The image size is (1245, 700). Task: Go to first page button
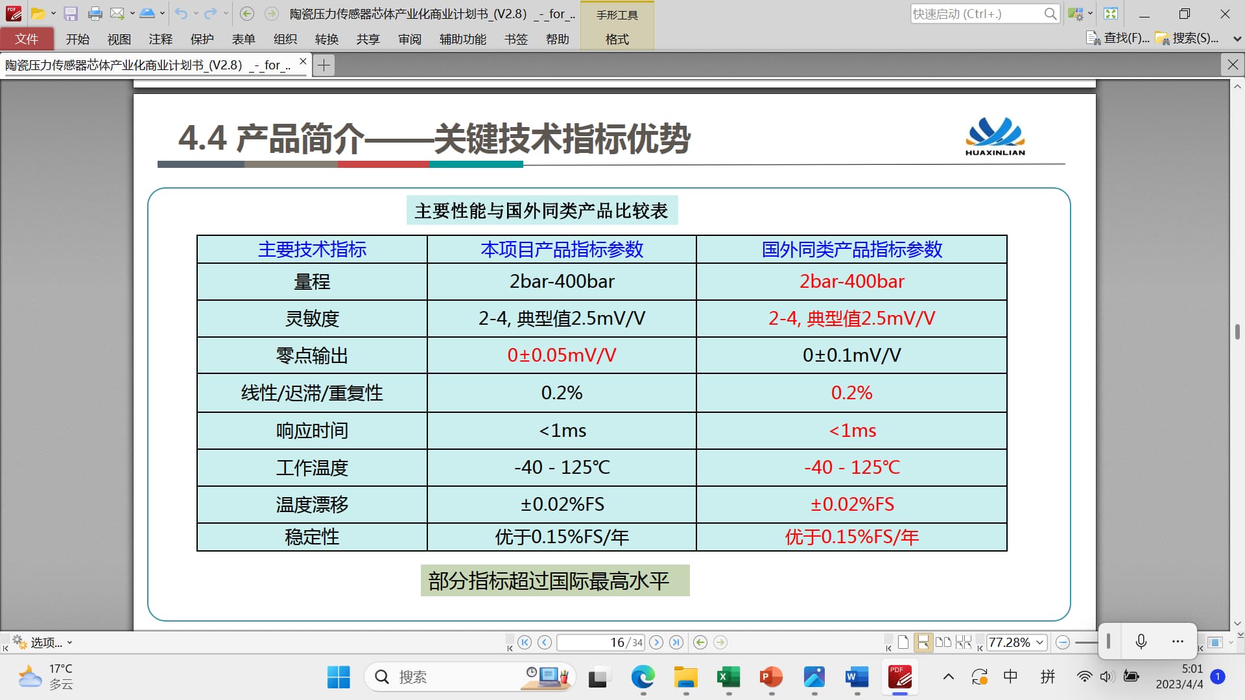pos(525,642)
